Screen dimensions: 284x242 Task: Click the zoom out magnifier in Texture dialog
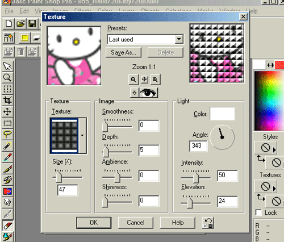tap(133, 80)
